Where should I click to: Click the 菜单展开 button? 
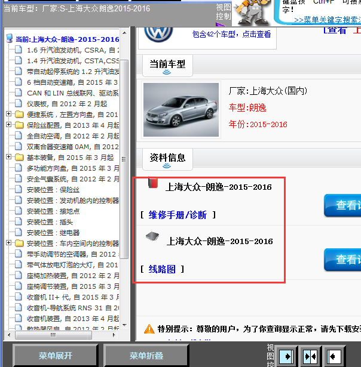point(56,356)
